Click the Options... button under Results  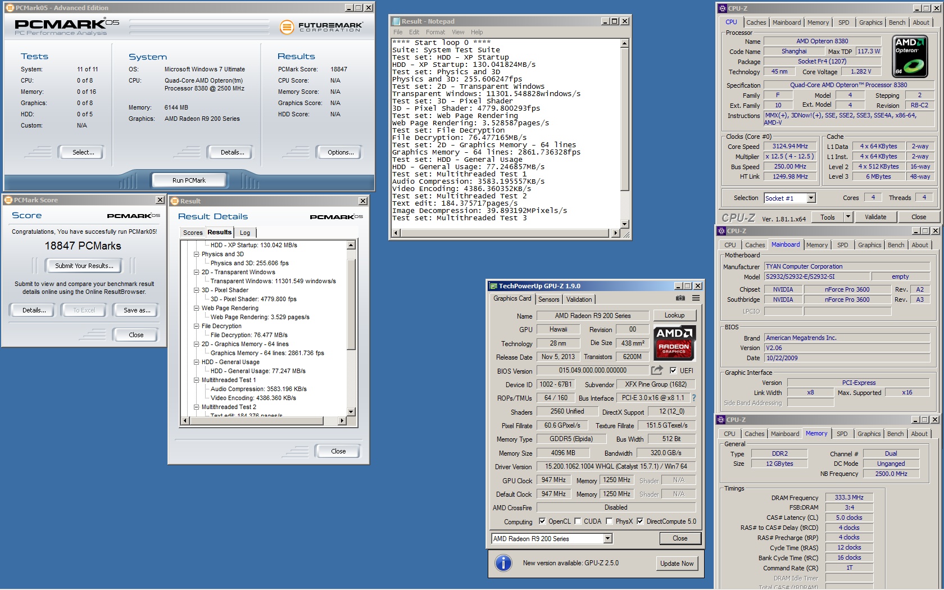coord(341,152)
